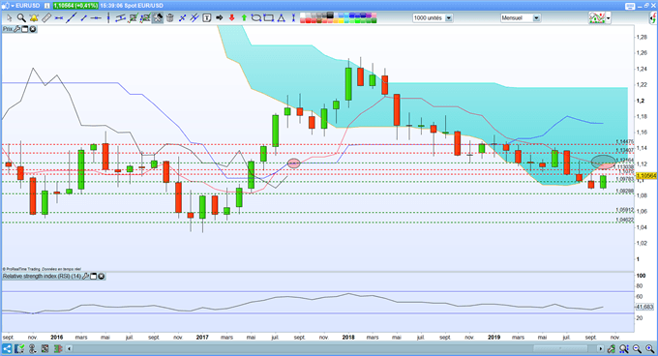Viewport: 658px width, 356px height.
Task: Select the parallel channel tool
Action: 120,18
